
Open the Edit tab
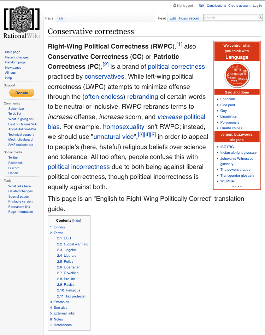coord(173,18)
